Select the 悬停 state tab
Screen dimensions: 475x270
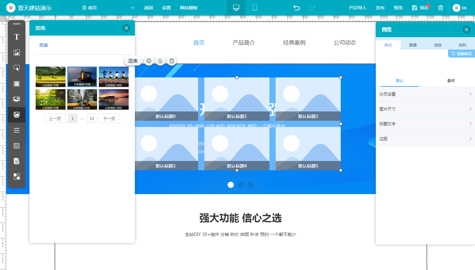[451, 81]
